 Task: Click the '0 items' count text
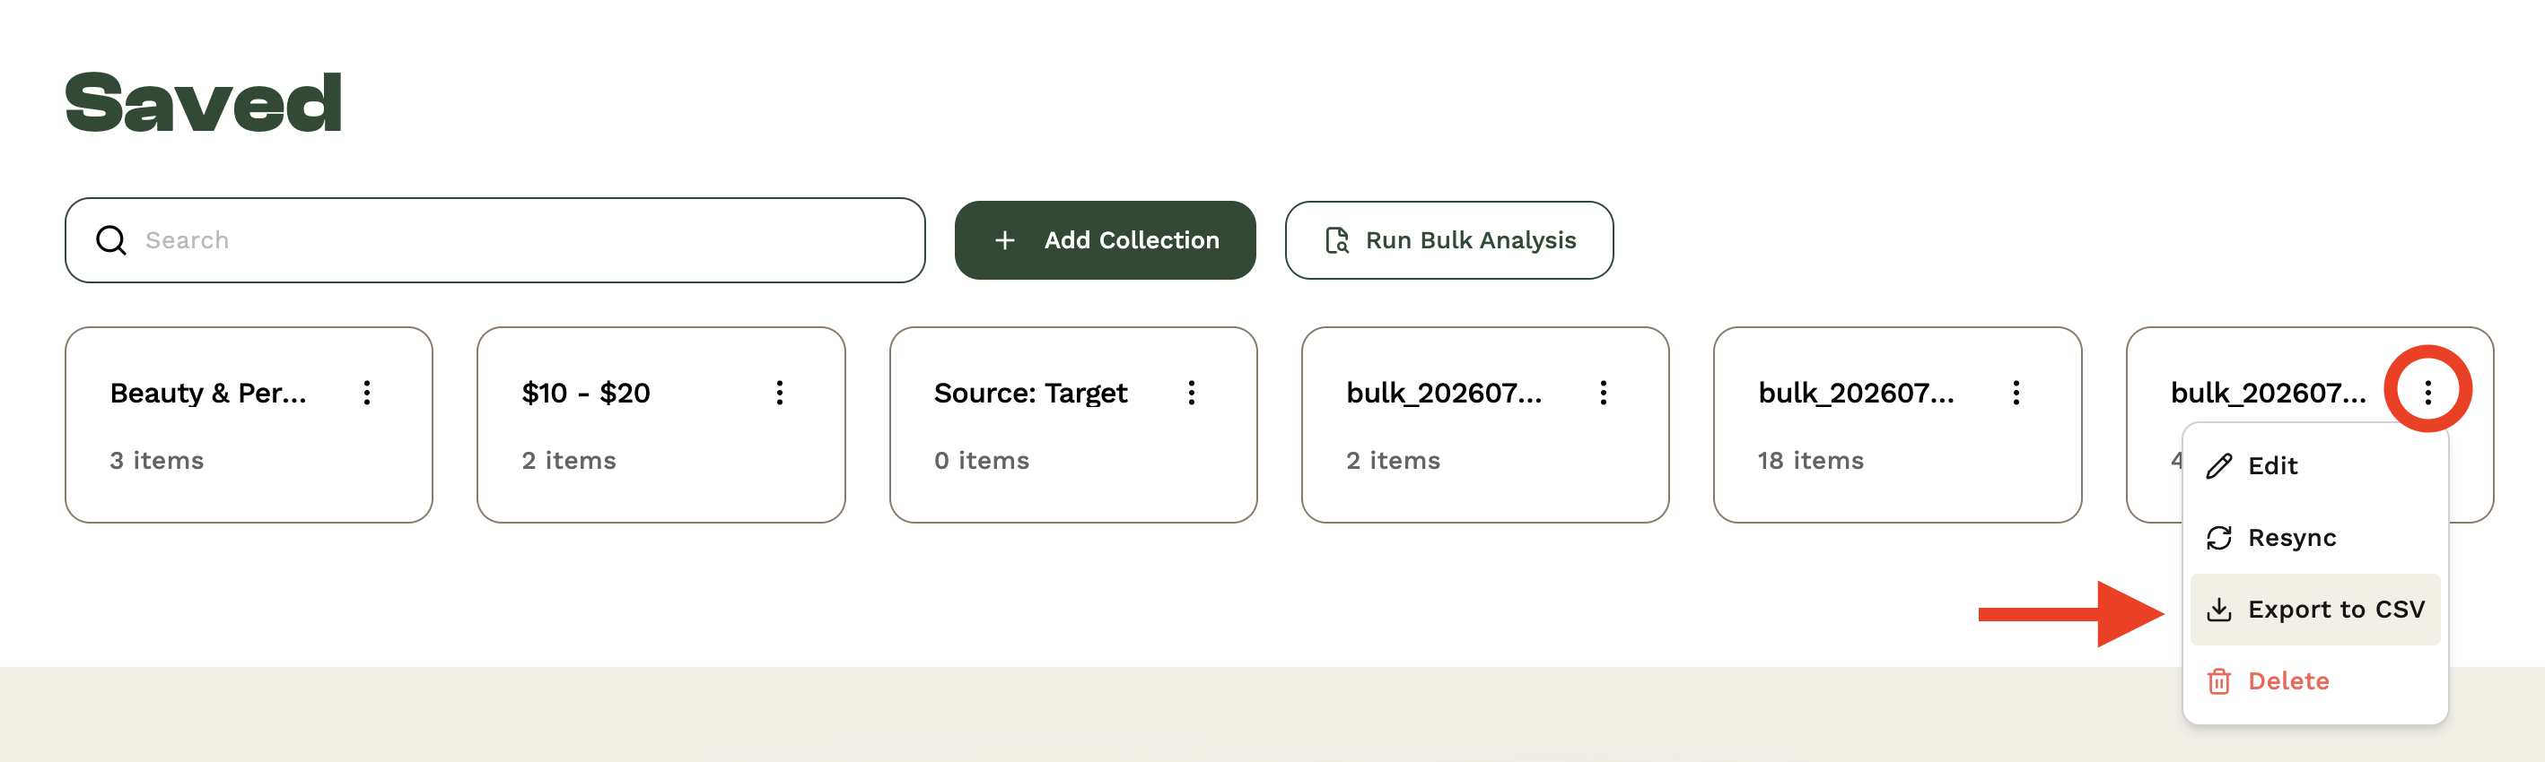(x=981, y=461)
